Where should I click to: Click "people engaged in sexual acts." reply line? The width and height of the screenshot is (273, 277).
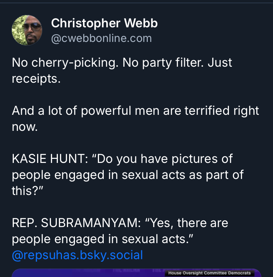pyautogui.click(x=102, y=239)
